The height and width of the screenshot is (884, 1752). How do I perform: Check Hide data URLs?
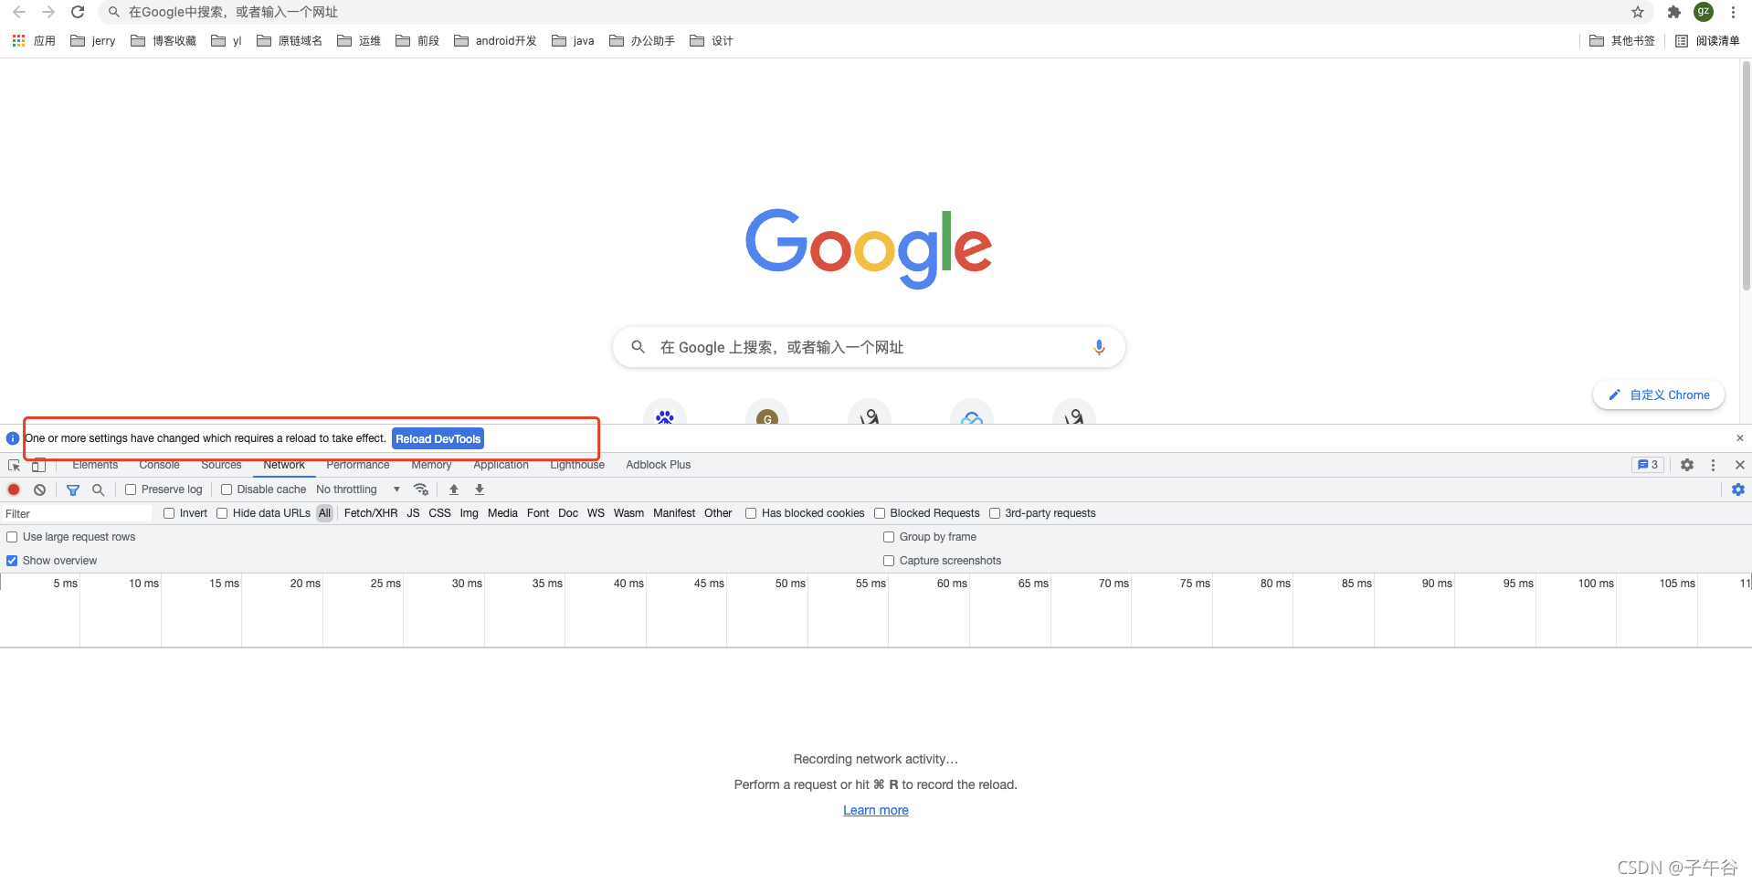click(x=222, y=513)
